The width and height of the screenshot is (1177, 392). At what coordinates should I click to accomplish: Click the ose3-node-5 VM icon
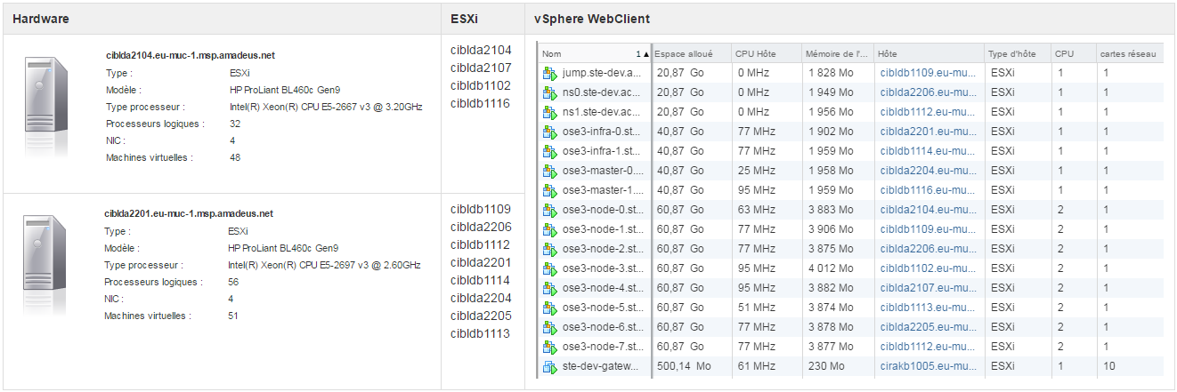pos(549,308)
